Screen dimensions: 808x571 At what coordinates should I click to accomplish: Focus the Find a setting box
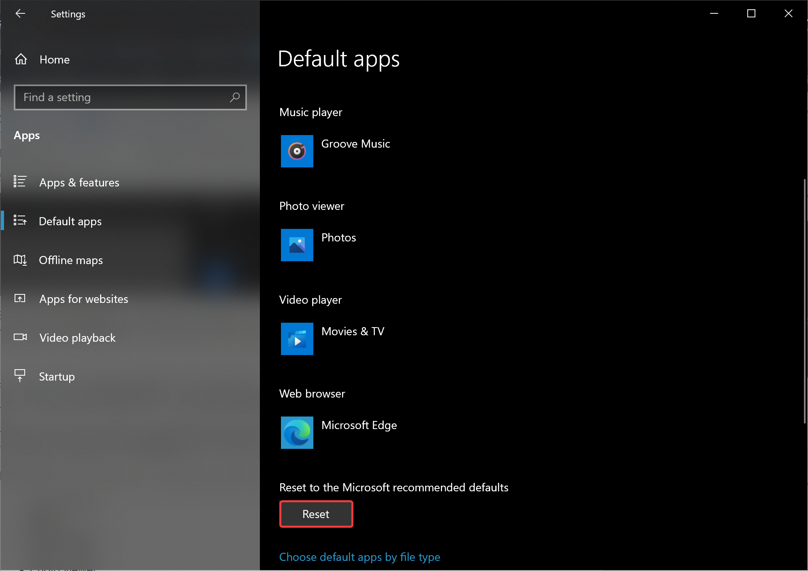coord(130,97)
